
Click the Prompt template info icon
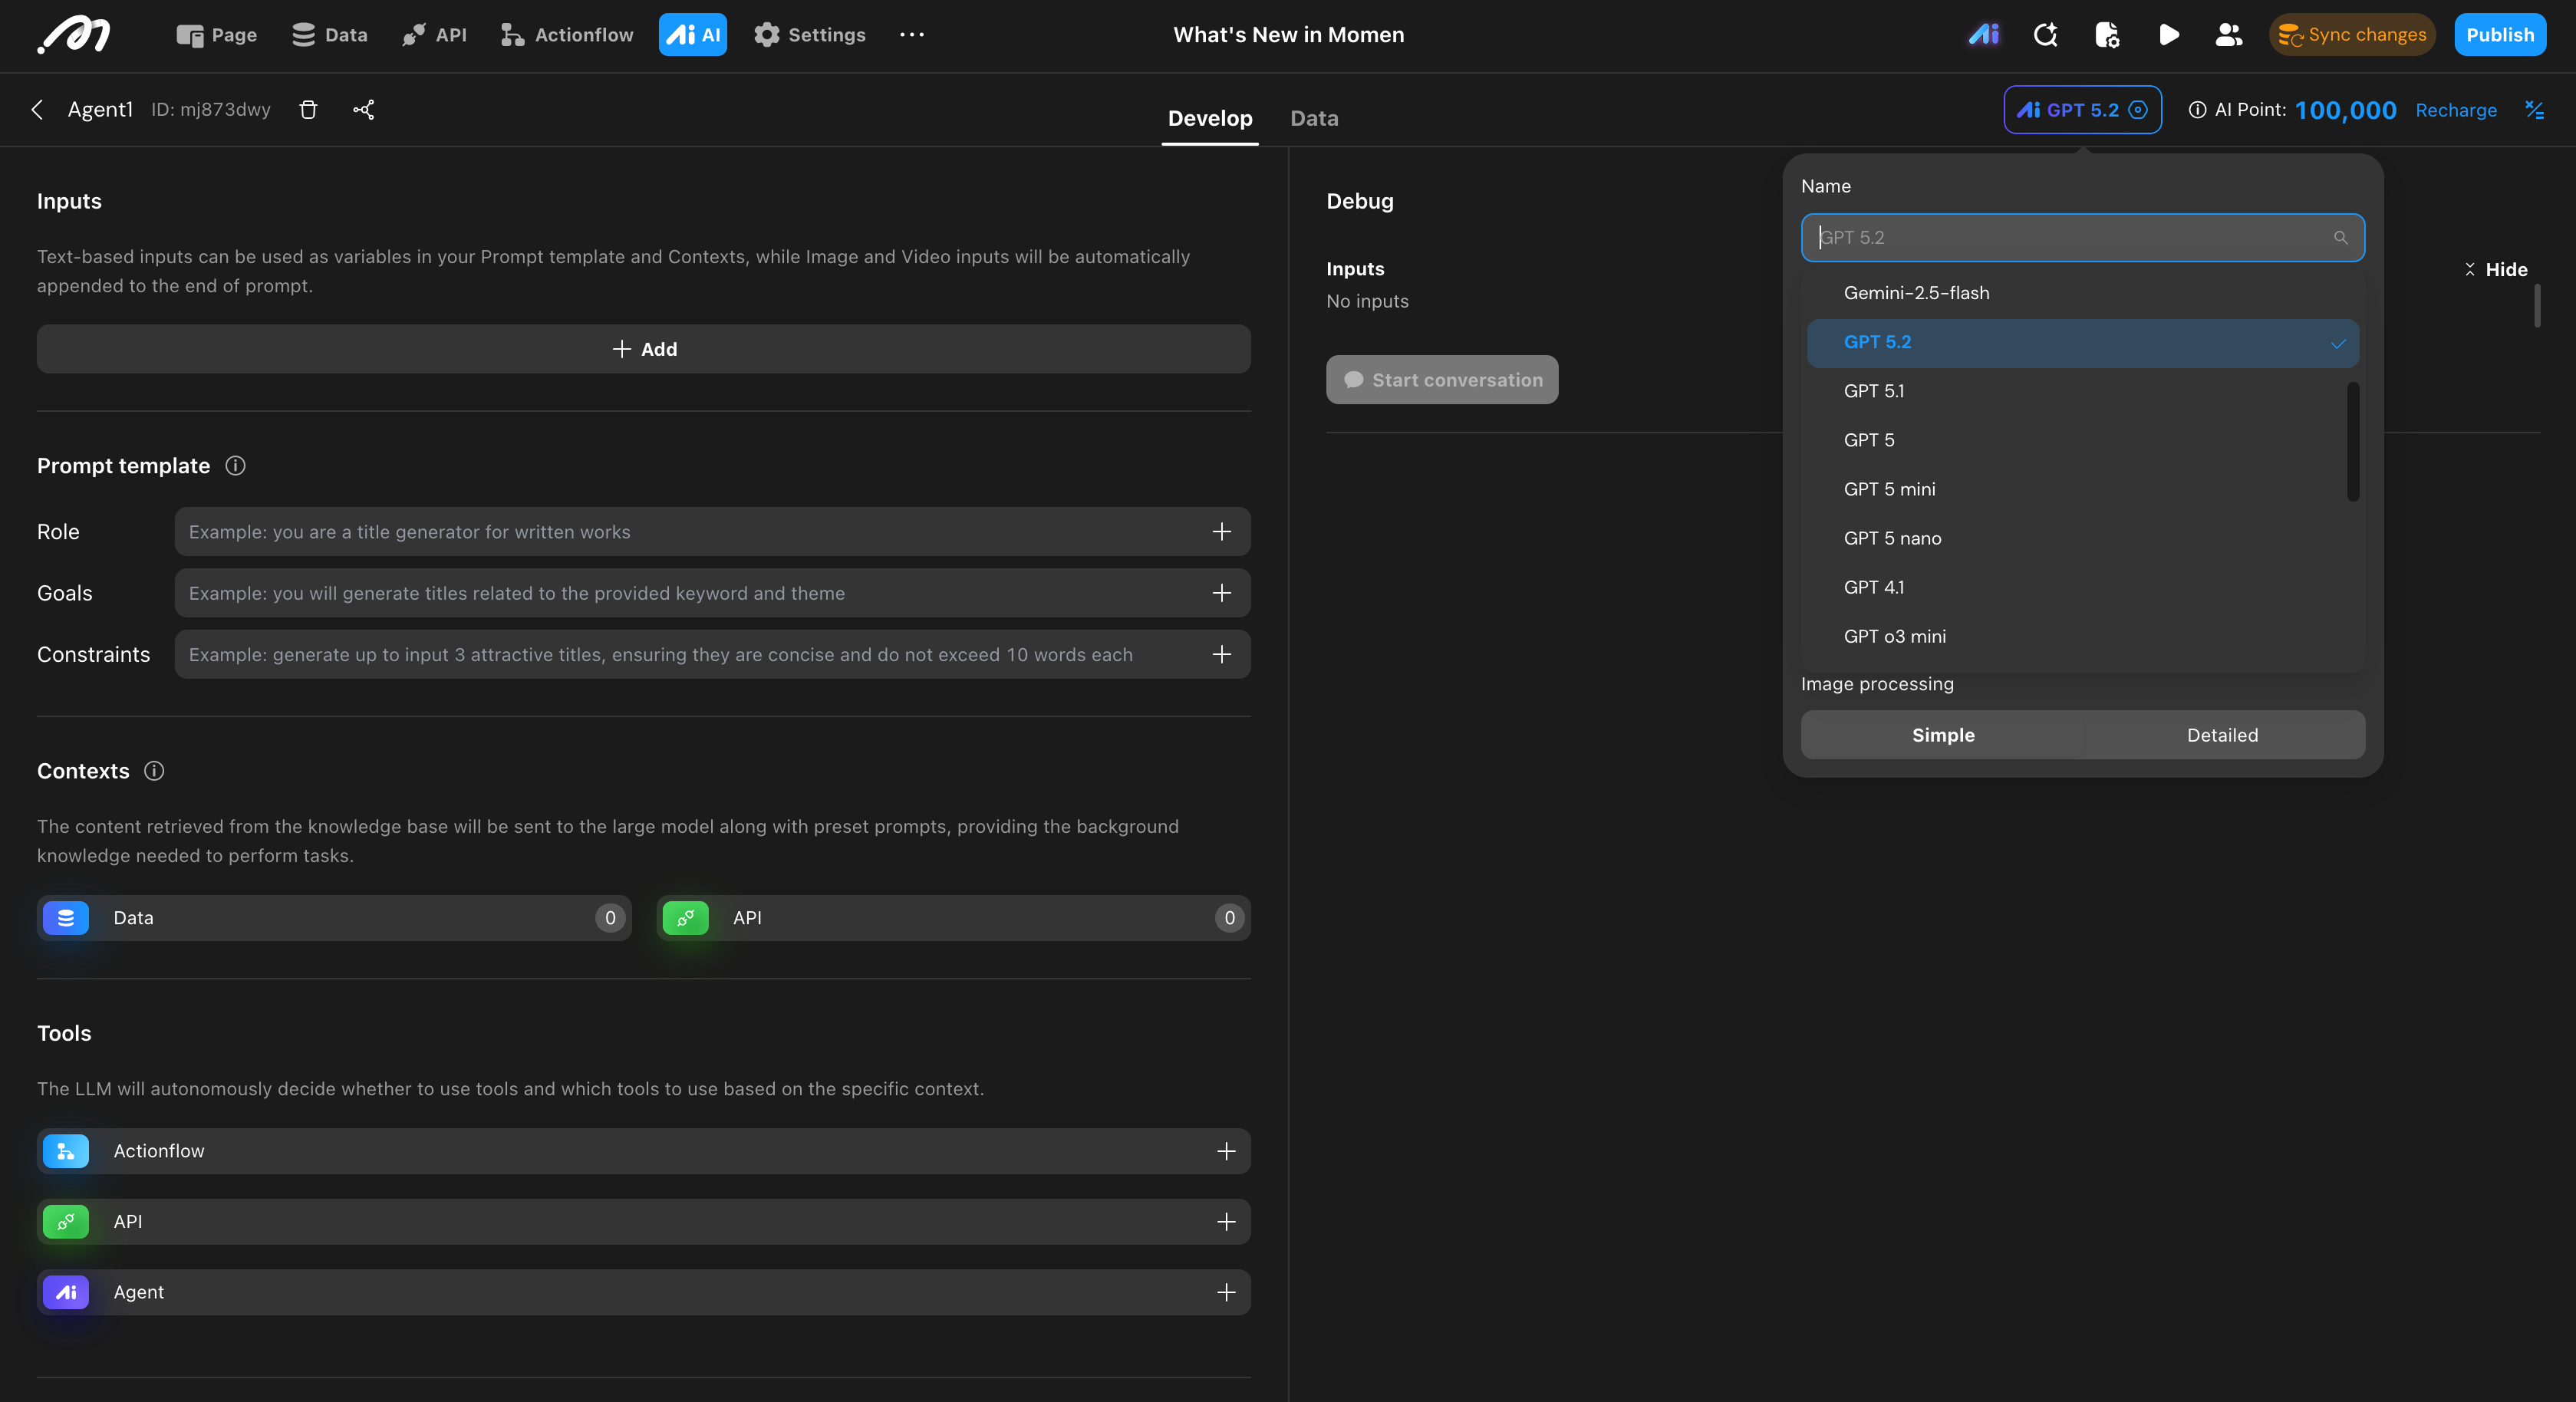tap(235, 466)
